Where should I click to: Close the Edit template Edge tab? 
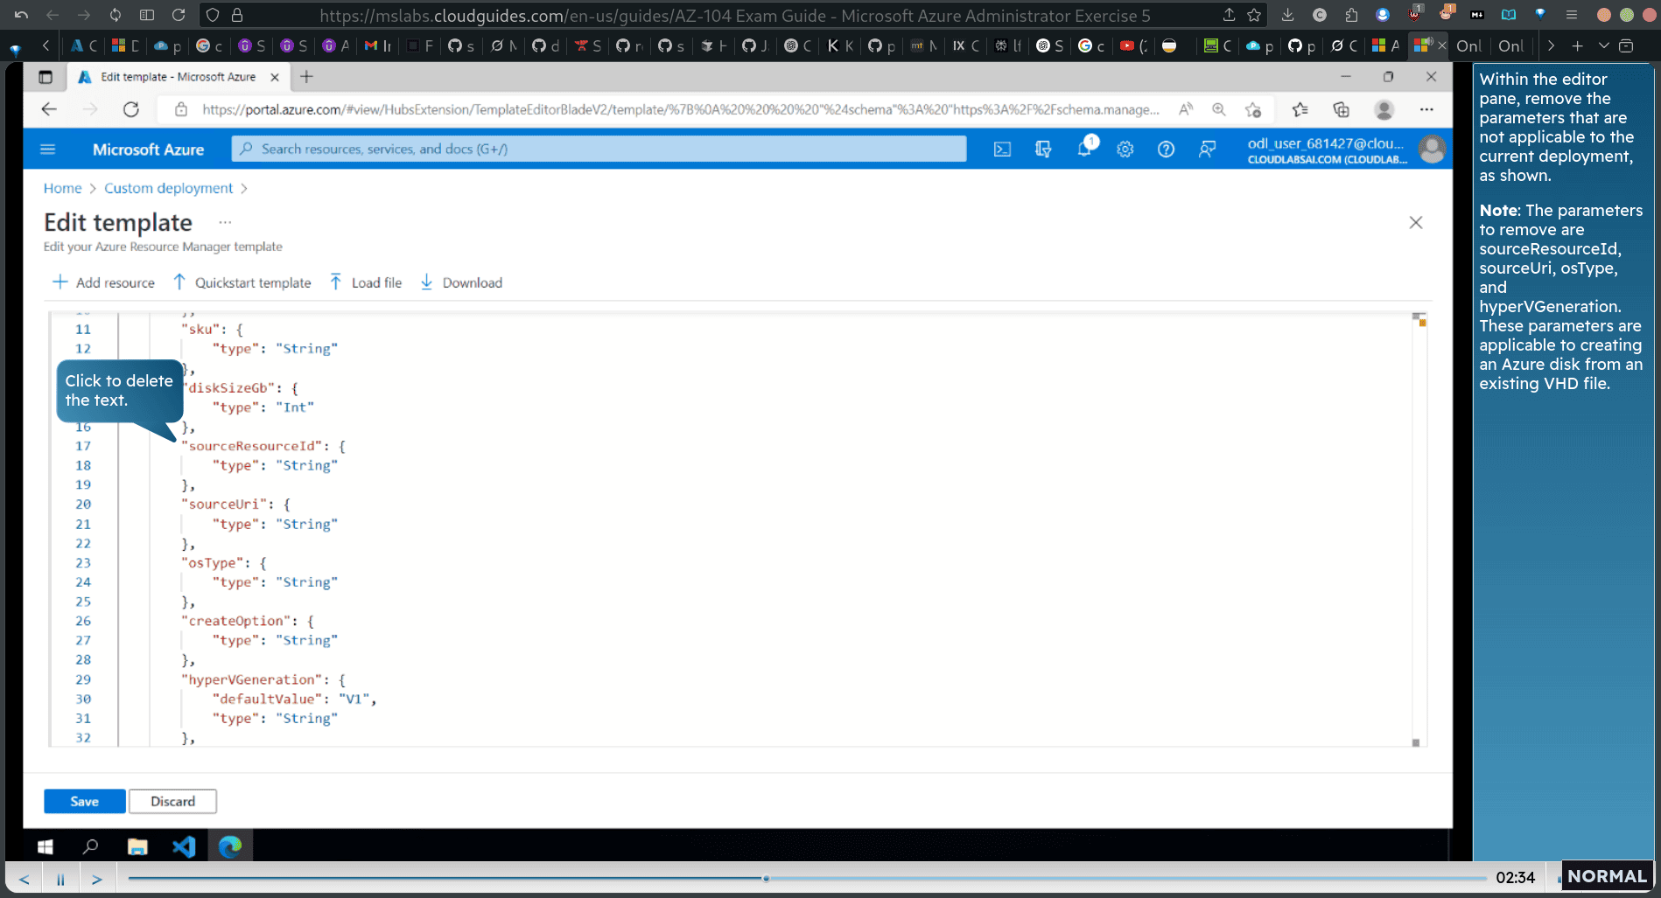[275, 77]
